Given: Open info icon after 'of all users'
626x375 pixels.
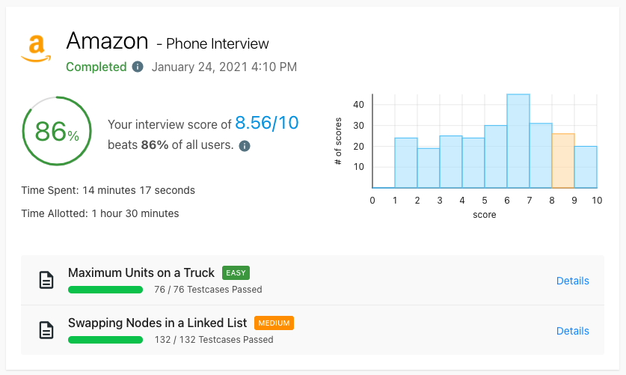Looking at the screenshot, I should coord(245,146).
